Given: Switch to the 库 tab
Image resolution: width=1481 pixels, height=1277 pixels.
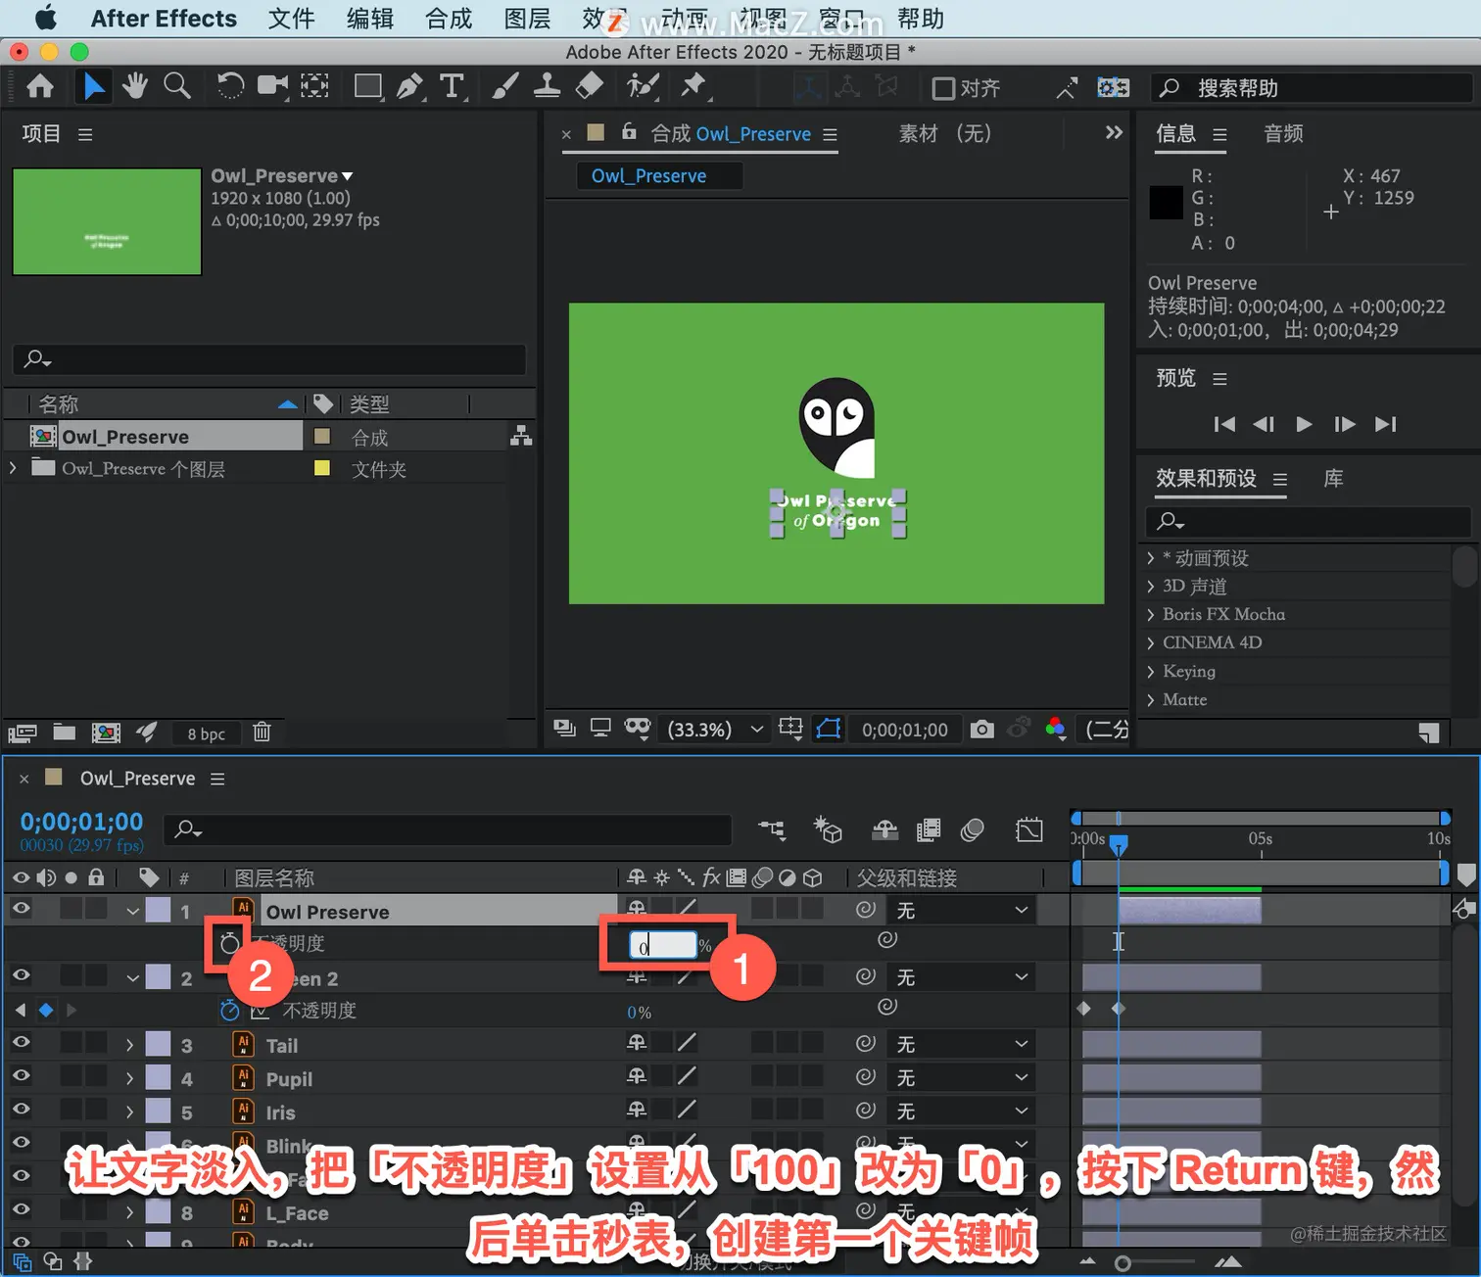Looking at the screenshot, I should tap(1333, 479).
